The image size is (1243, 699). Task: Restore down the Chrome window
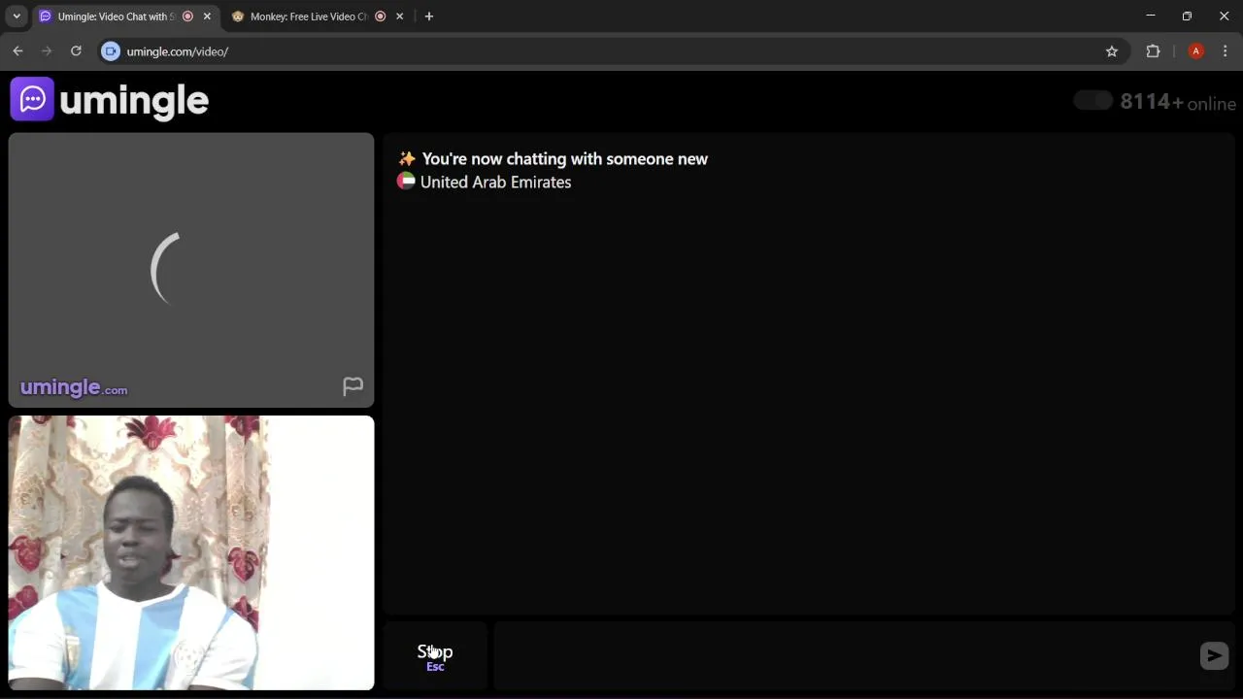[x=1187, y=16]
